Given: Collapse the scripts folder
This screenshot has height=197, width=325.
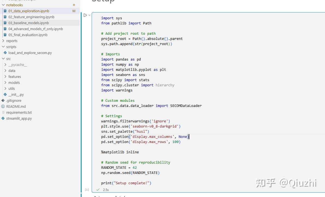Looking at the screenshot, I should tap(3, 47).
